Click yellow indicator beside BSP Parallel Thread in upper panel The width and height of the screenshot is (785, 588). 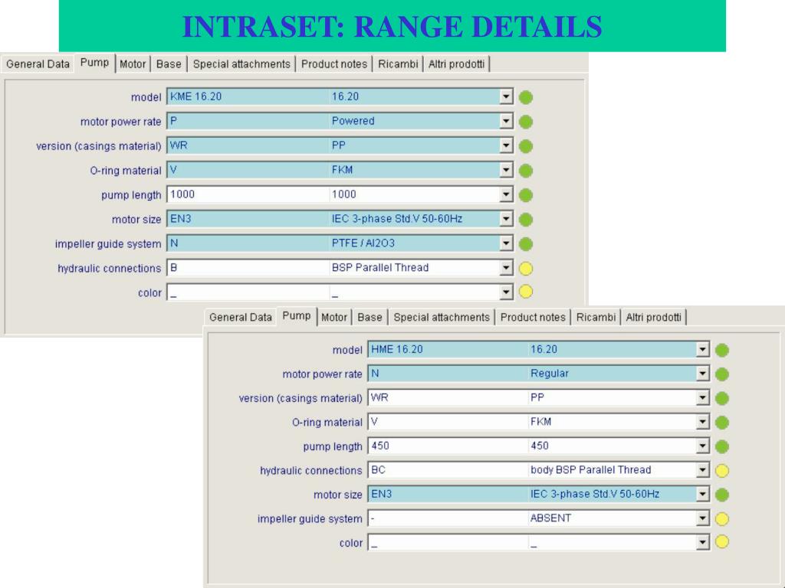click(526, 269)
